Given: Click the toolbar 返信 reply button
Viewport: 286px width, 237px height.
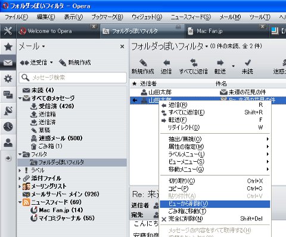Looking at the screenshot, I should (166, 67).
